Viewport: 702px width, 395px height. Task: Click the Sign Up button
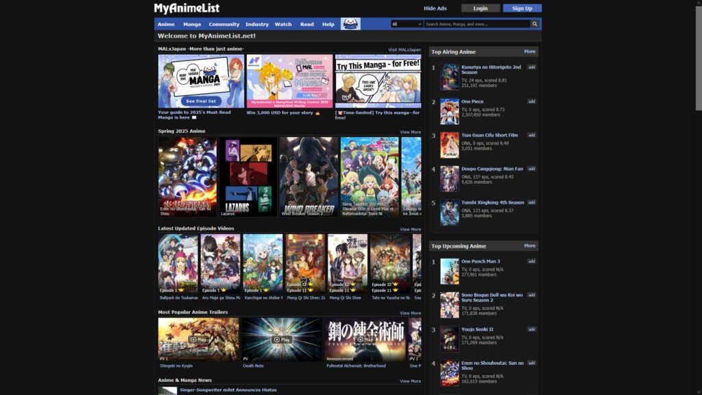click(x=522, y=8)
